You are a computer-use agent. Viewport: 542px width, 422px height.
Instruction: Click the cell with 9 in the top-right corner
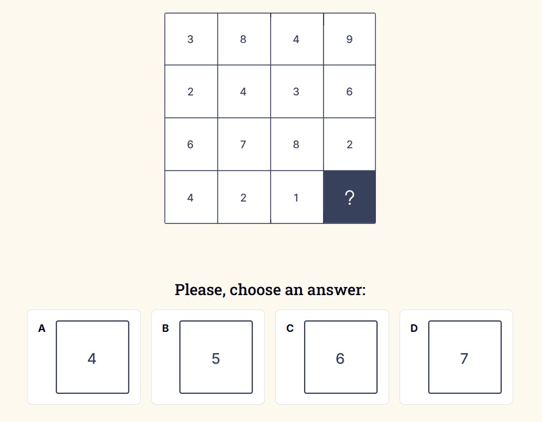pos(349,38)
